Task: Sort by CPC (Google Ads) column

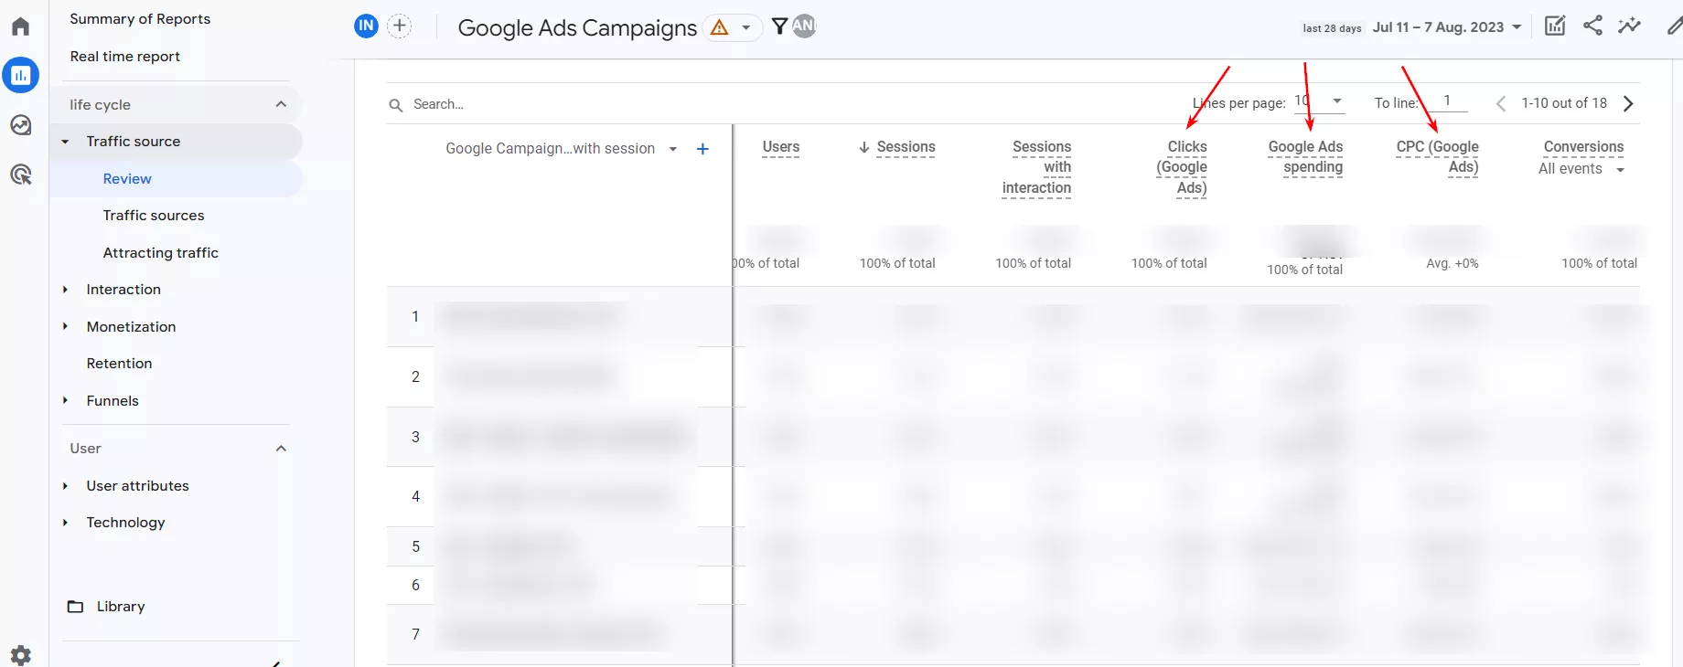Action: pos(1438,157)
